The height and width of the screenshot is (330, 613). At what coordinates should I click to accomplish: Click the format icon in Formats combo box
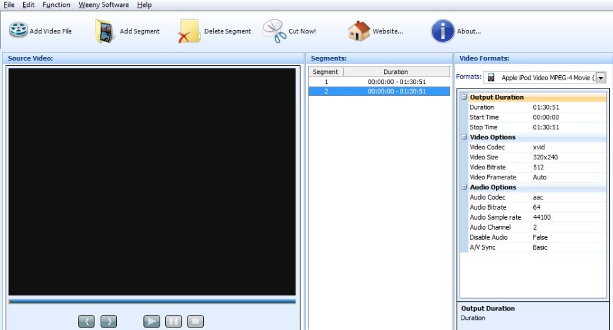(491, 77)
